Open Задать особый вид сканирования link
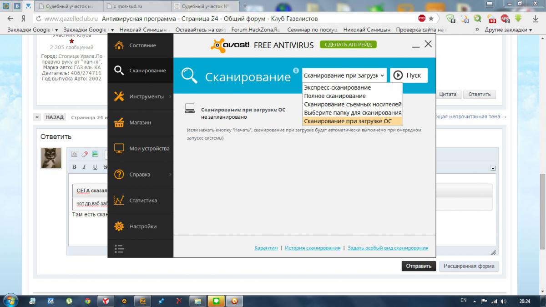 [388, 248]
